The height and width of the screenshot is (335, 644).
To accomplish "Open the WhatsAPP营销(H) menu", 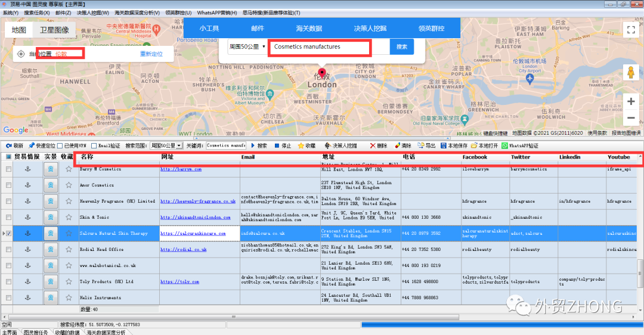I will pyautogui.click(x=217, y=13).
